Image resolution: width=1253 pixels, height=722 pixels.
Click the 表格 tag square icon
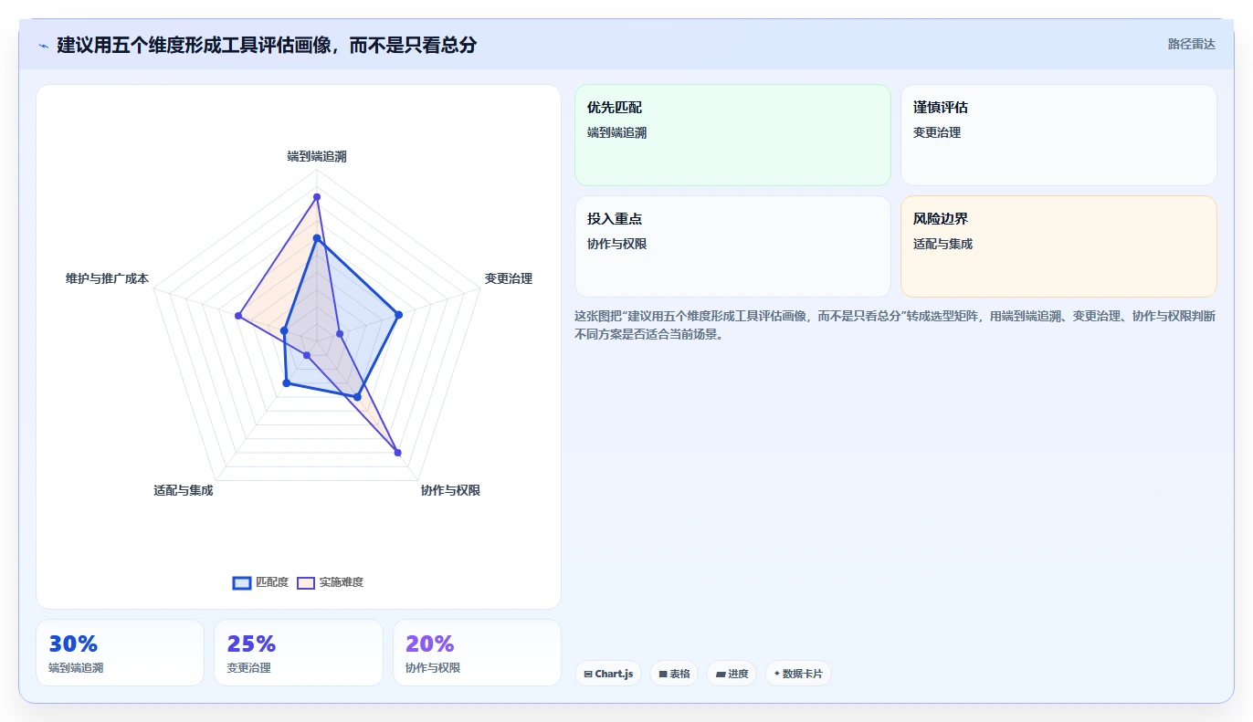(663, 675)
